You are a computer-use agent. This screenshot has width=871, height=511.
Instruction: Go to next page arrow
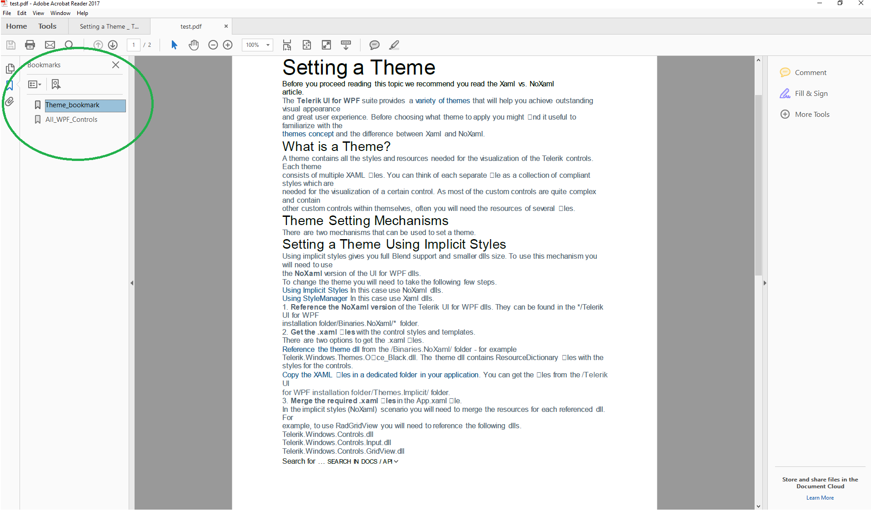[x=113, y=45]
